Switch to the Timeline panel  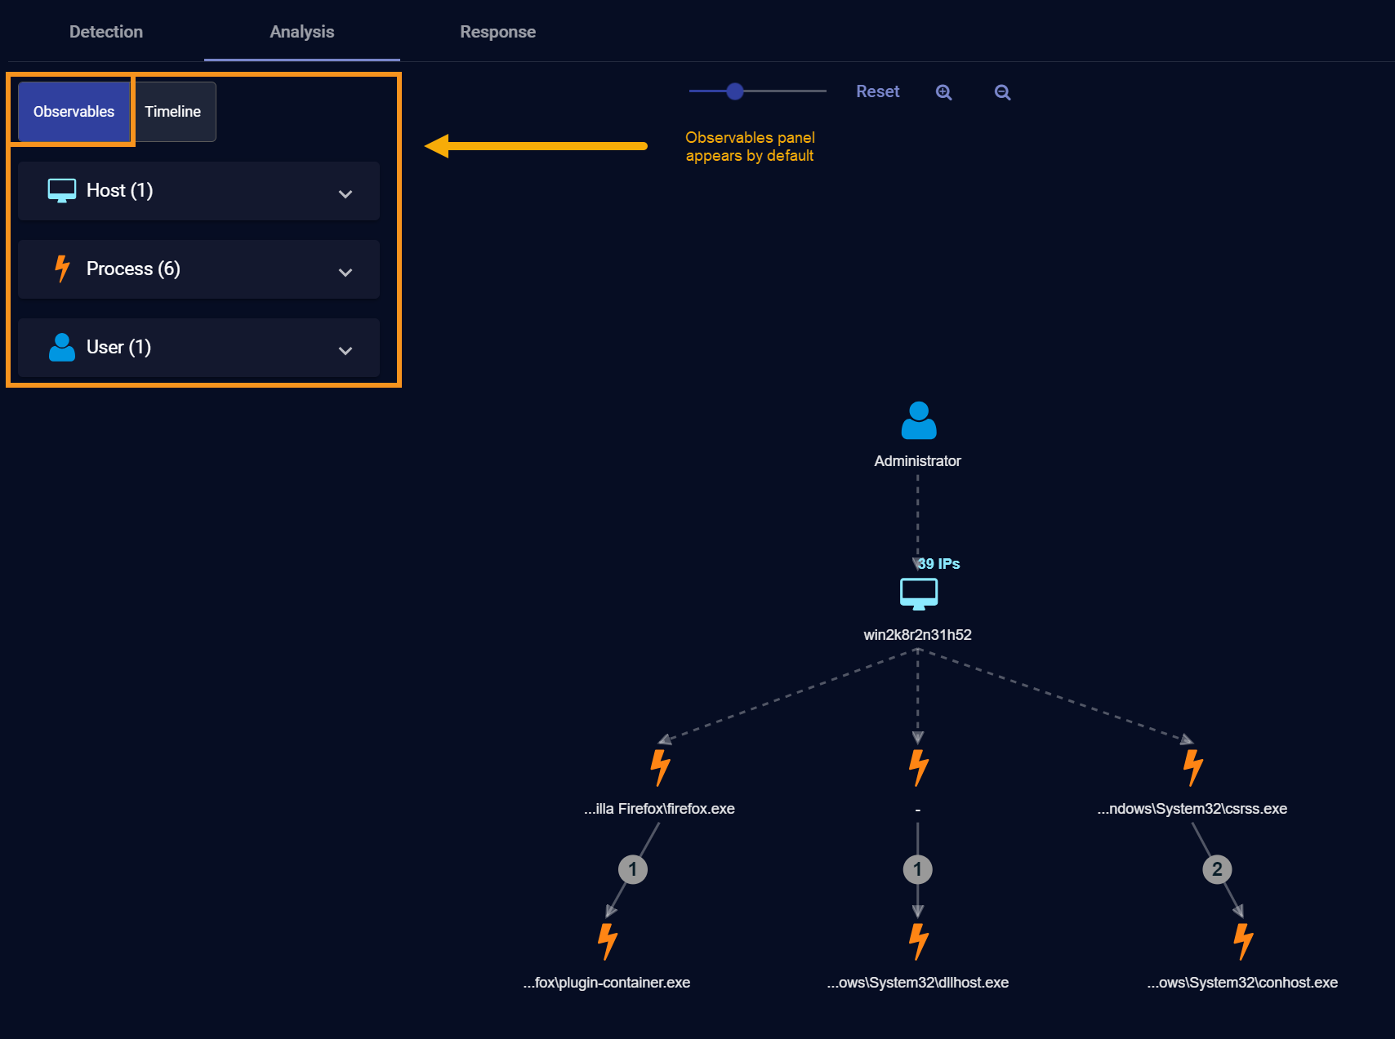(173, 112)
